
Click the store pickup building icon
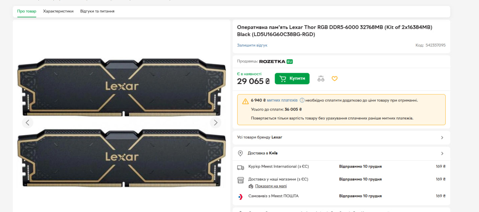click(241, 180)
